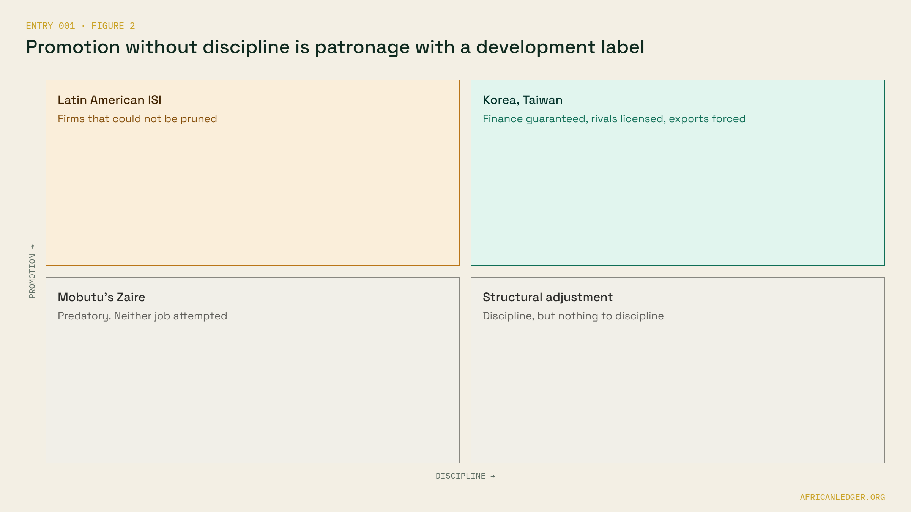Click the 'DISCIPLINE →' horizontal axis label
The image size is (911, 512).
[465, 476]
